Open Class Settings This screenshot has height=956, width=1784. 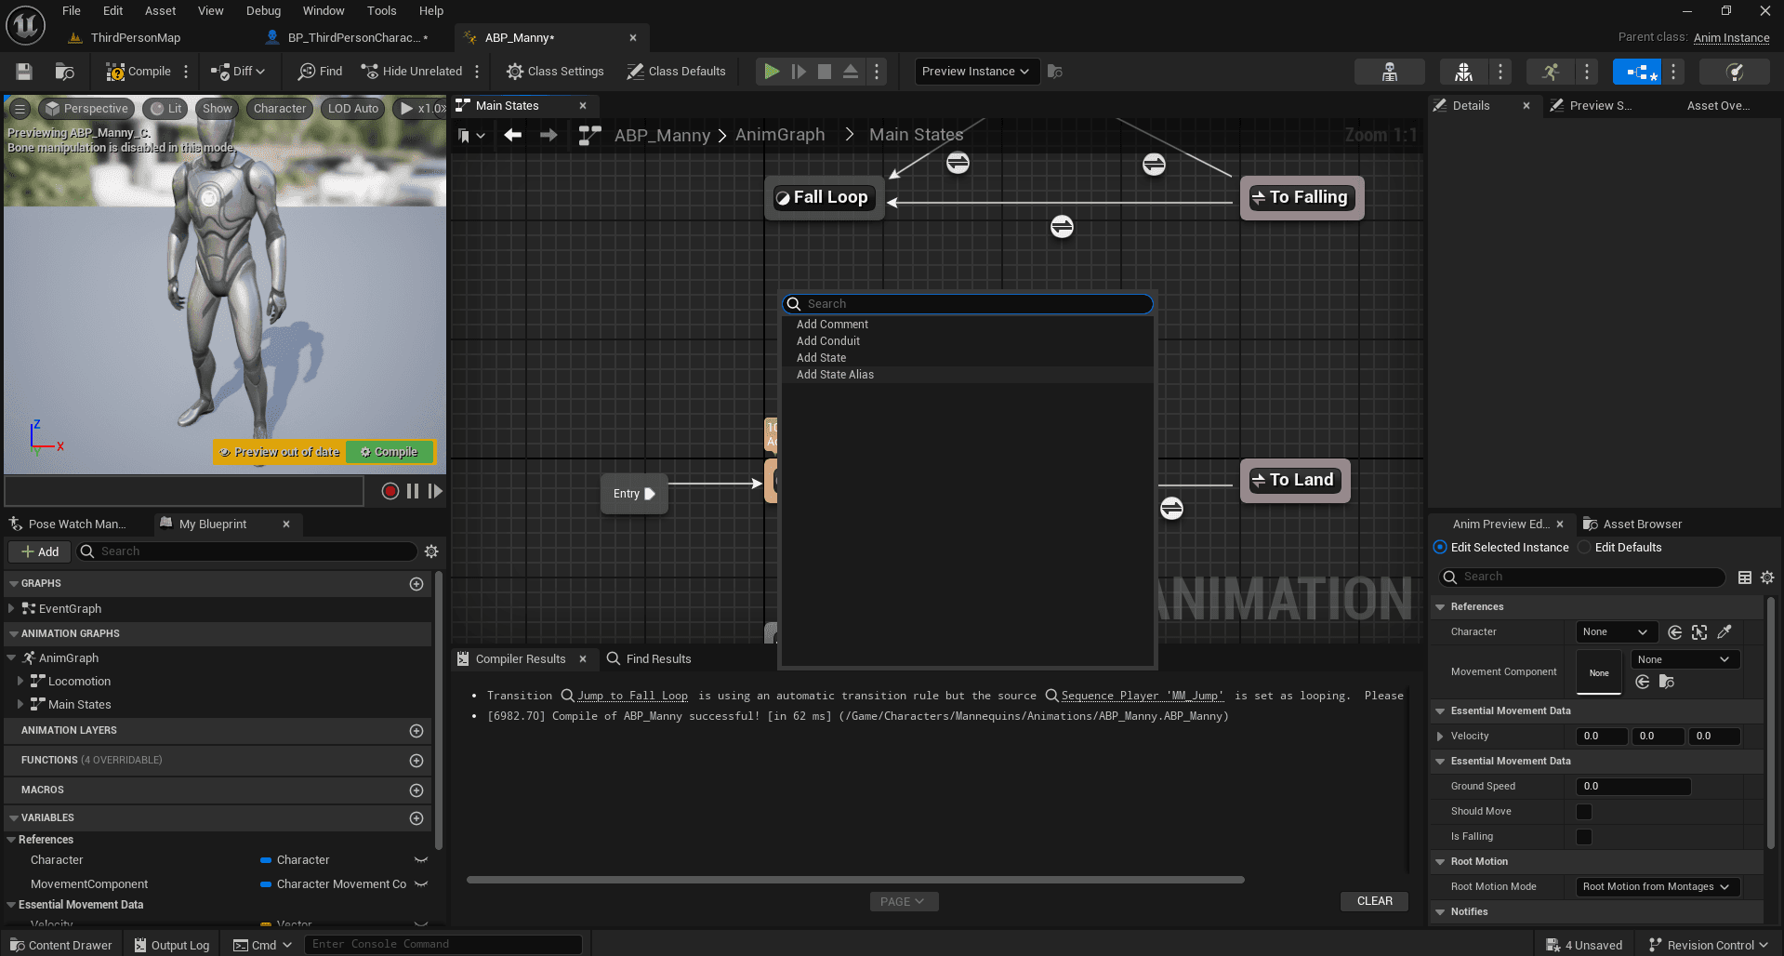tap(555, 72)
